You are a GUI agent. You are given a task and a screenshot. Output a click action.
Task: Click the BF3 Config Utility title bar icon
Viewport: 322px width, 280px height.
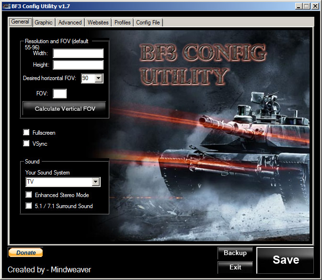(6, 6)
